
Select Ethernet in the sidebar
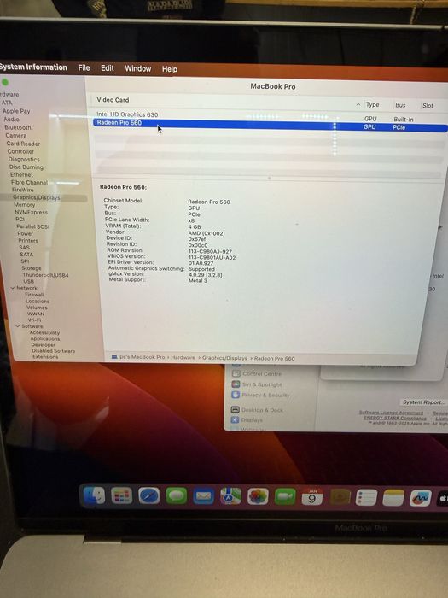21,174
